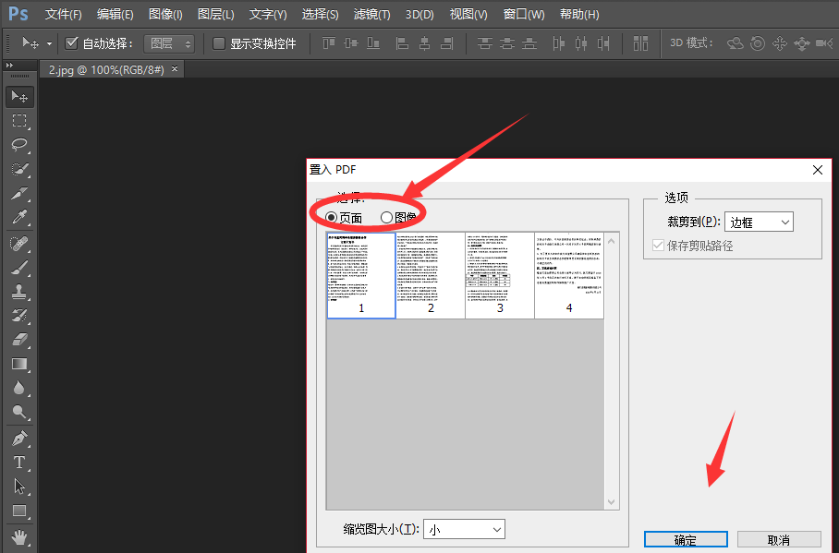Open the 裁剪到 dropdown
The image size is (839, 553).
pyautogui.click(x=759, y=222)
